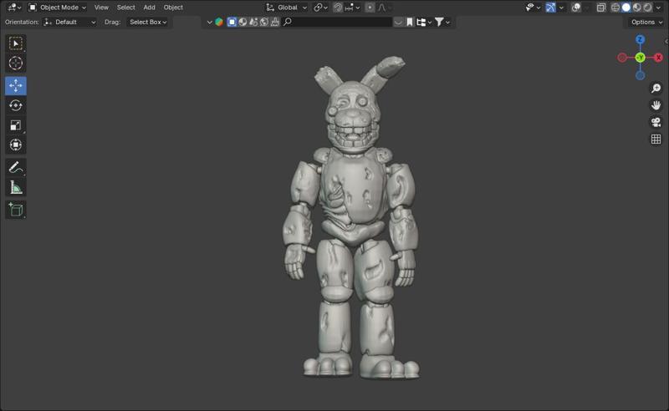Click the blue Z axis gizmo handle
The width and height of the screenshot is (669, 411).
pos(640,39)
